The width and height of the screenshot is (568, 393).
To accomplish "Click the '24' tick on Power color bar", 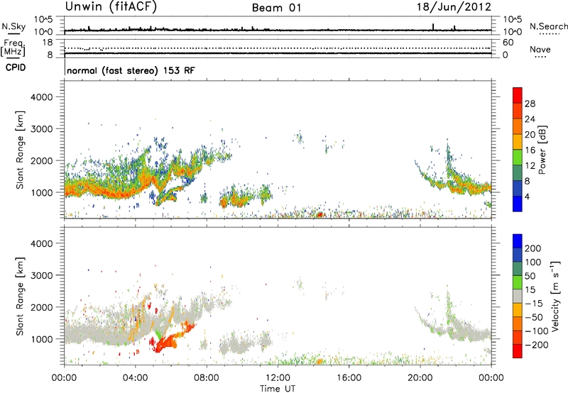I will (530, 119).
